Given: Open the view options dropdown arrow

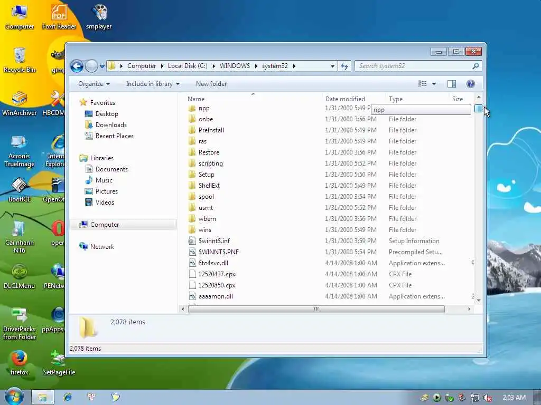Looking at the screenshot, I should tap(434, 84).
